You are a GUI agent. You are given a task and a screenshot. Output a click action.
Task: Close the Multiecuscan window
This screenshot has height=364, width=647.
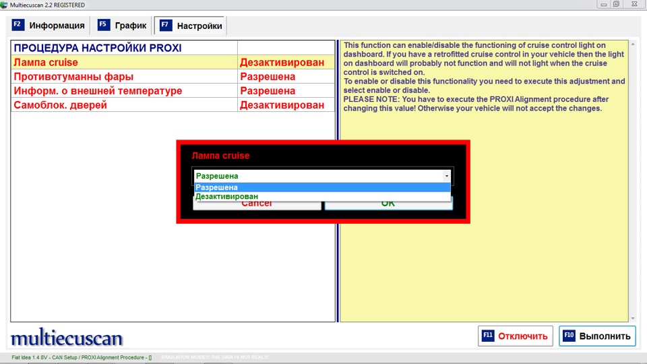click(635, 5)
